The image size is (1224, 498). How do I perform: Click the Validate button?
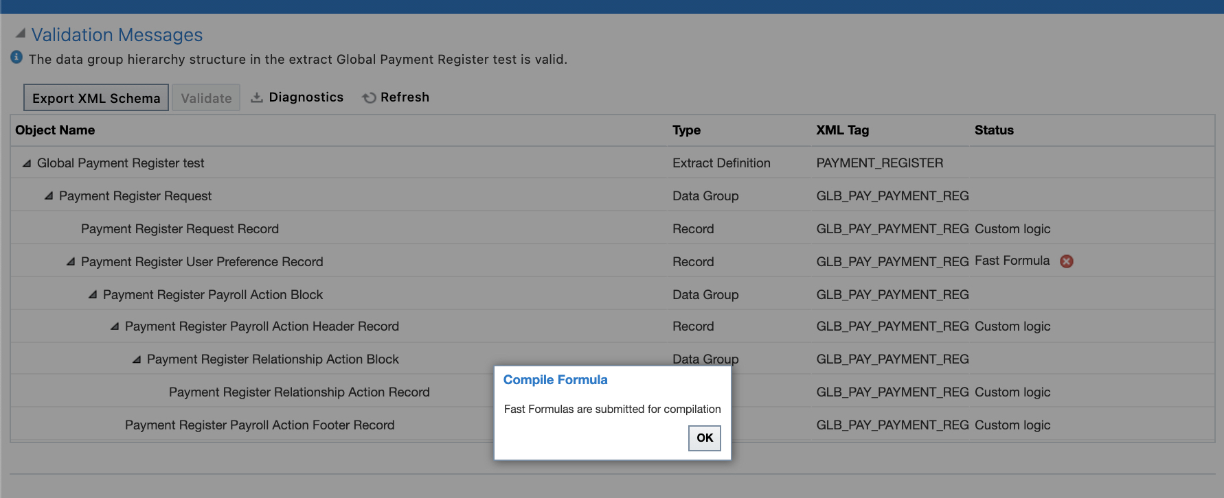pyautogui.click(x=206, y=98)
